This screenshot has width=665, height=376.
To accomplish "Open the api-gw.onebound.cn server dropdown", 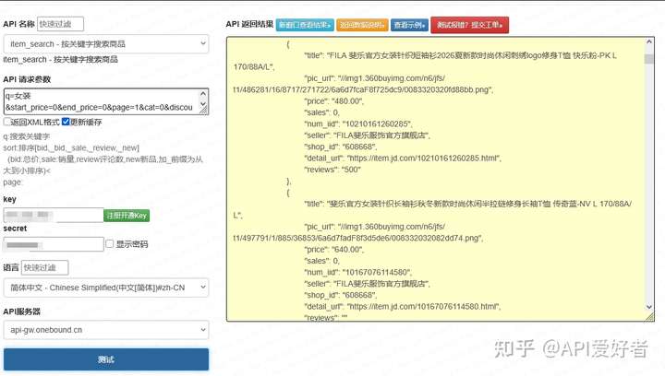I will [x=106, y=330].
